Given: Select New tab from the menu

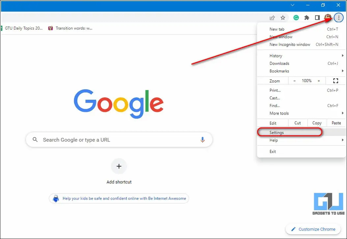Looking at the screenshot, I should tap(301, 29).
